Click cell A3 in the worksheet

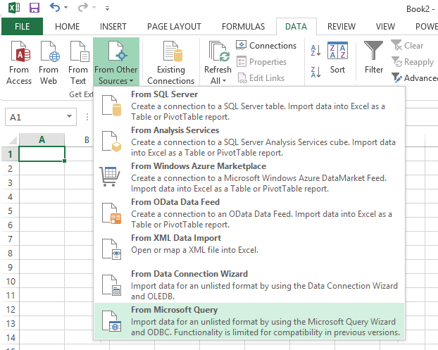coord(42,182)
